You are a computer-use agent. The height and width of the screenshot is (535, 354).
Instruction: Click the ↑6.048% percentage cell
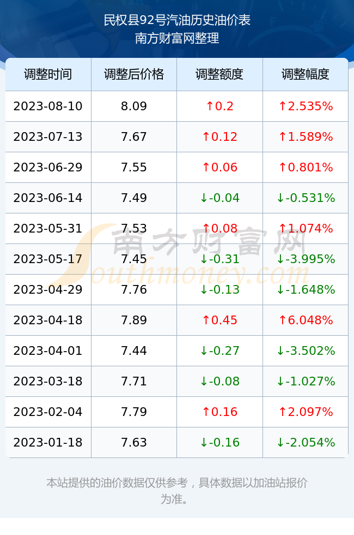(x=306, y=320)
